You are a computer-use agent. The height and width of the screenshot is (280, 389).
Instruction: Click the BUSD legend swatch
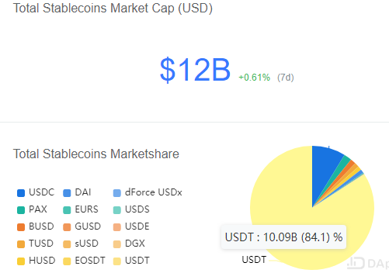pyautogui.click(x=21, y=227)
